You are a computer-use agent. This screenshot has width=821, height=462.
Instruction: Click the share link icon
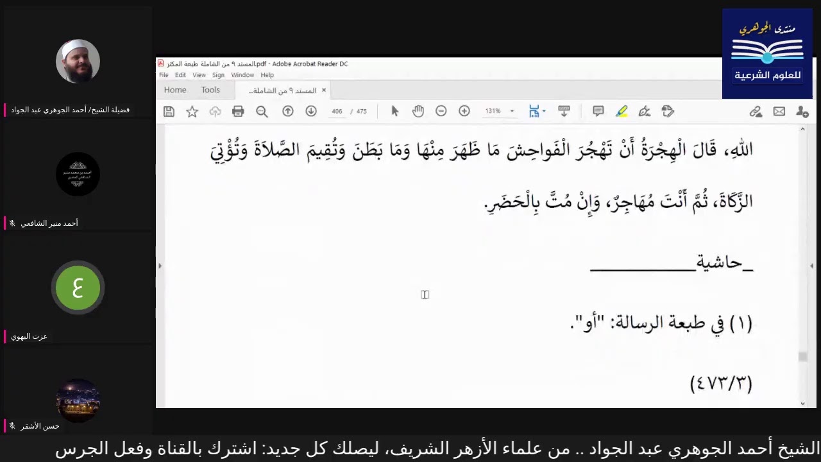[756, 112]
